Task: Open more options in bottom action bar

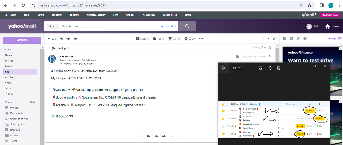Action: pyautogui.click(x=172, y=136)
